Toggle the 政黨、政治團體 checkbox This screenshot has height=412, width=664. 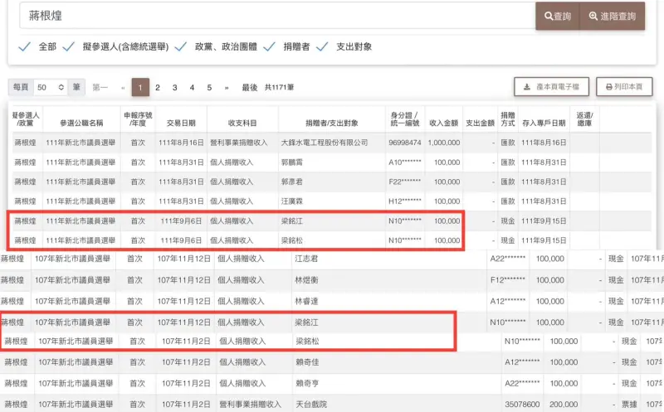(x=181, y=46)
